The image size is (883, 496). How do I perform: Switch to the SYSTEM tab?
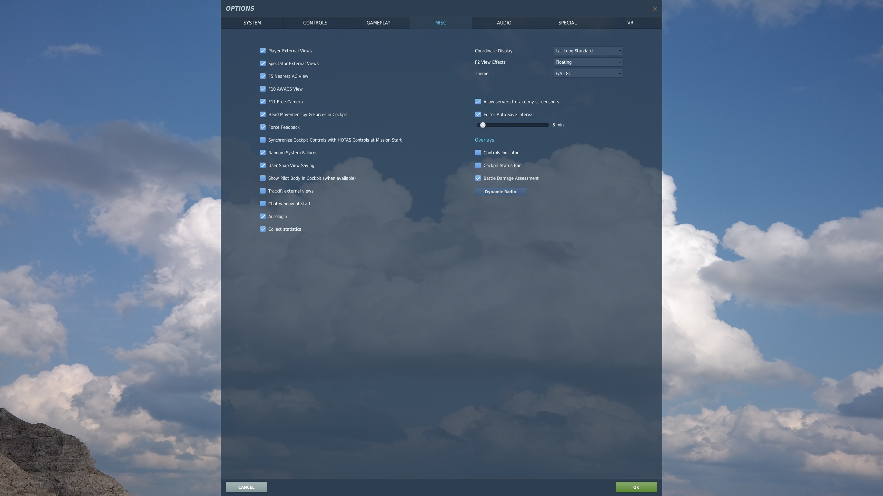[251, 23]
